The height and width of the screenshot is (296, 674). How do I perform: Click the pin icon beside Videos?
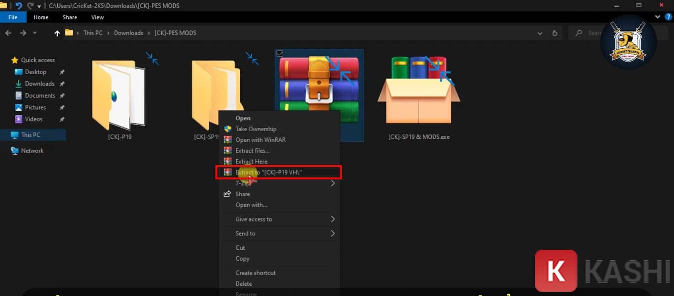click(x=62, y=119)
